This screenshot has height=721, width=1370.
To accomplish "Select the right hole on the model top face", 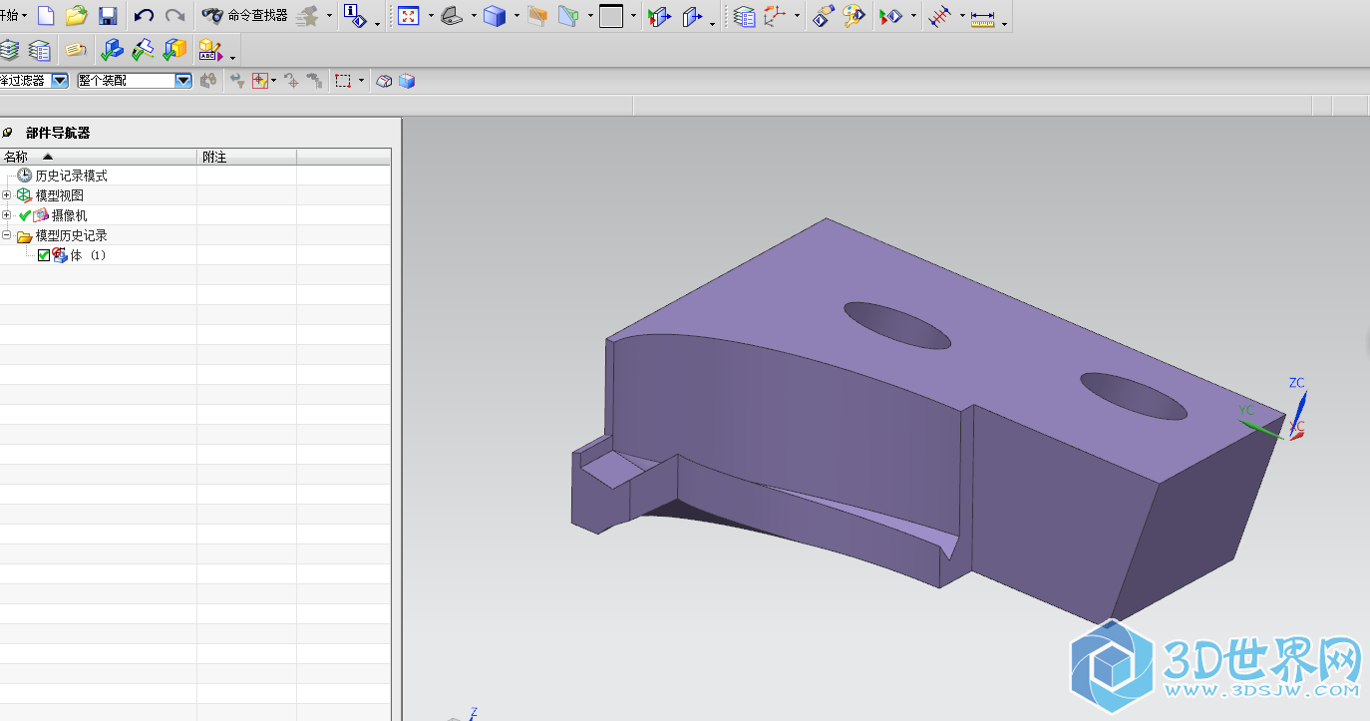I will coord(1134,396).
